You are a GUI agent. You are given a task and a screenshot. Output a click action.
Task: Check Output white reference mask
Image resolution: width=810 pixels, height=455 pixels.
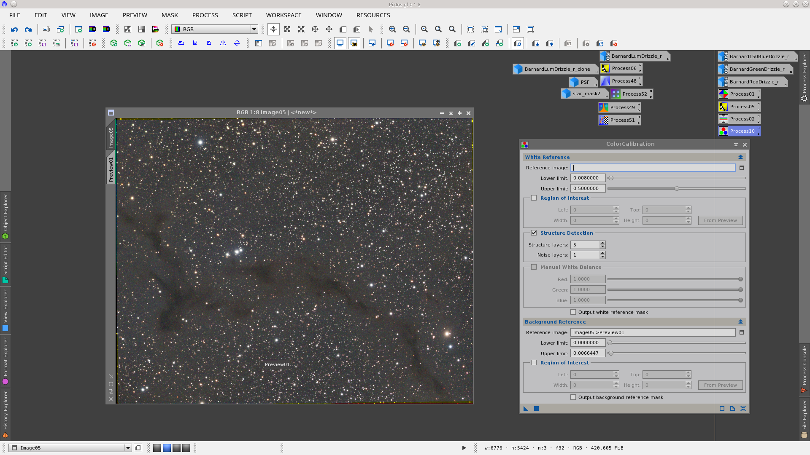(x=573, y=312)
